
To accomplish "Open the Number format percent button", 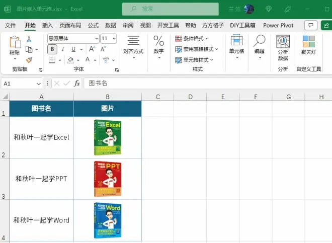I will tap(159, 47).
